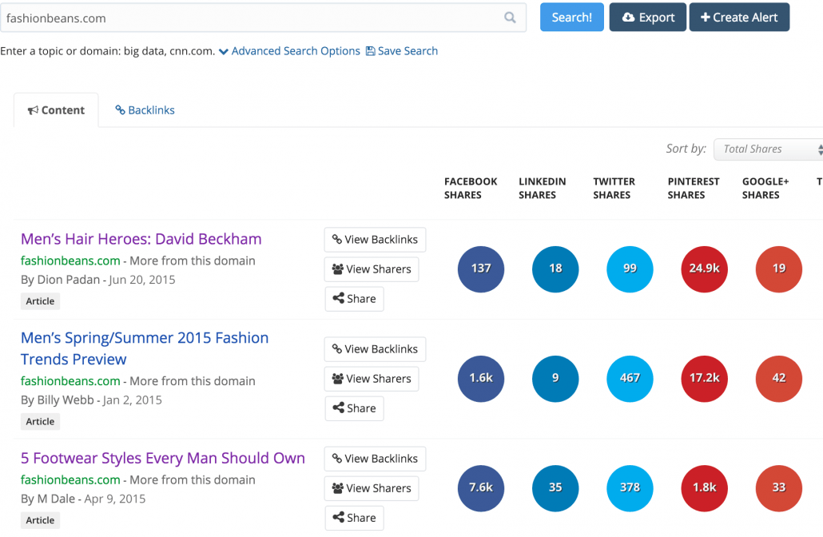This screenshot has height=537, width=823.
Task: Share the David Beckham article
Action: point(354,299)
